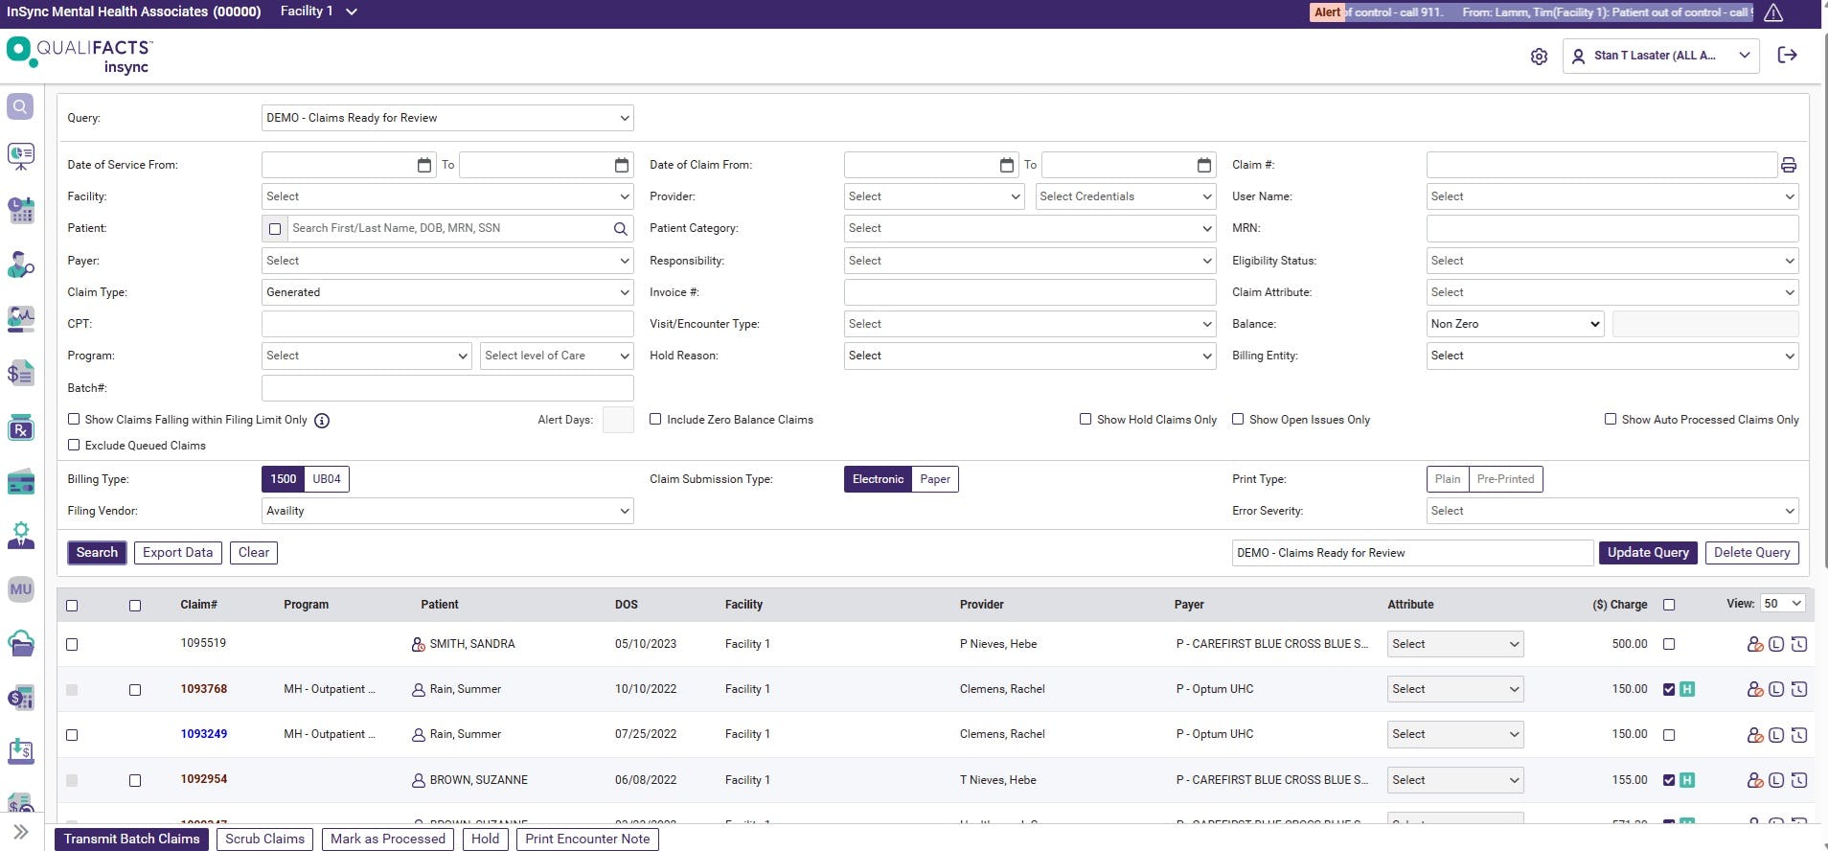The image size is (1828, 851).
Task: Open the dollar calculator sidebar icon
Action: pyautogui.click(x=20, y=698)
